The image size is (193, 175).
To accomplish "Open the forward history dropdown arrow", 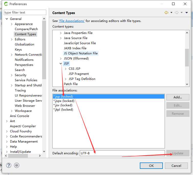I will 181,13.
